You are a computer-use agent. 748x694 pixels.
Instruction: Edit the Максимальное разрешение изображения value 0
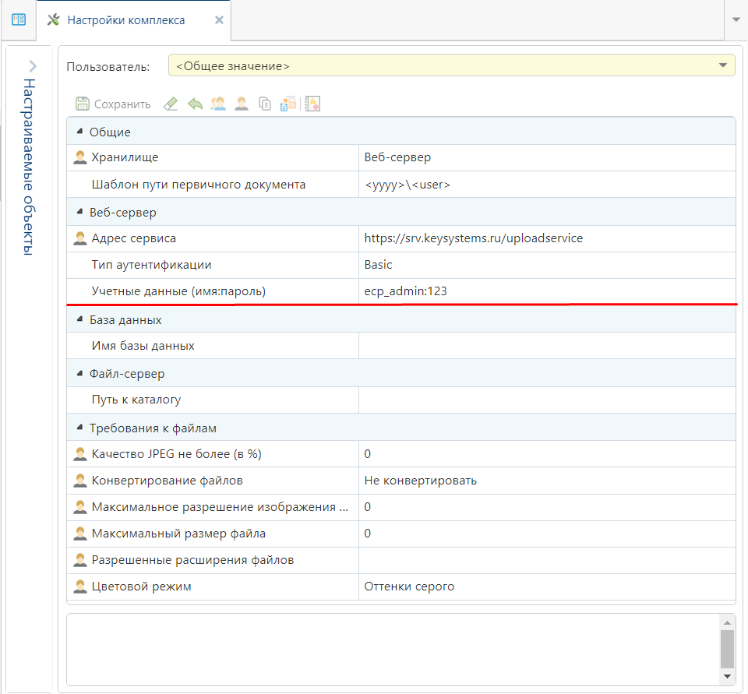pos(547,507)
